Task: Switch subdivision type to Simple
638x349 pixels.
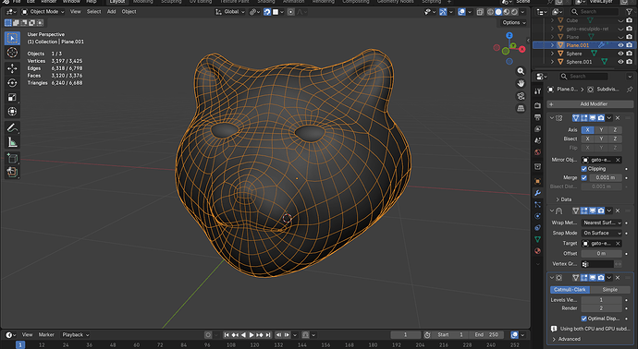Action: (x=609, y=290)
